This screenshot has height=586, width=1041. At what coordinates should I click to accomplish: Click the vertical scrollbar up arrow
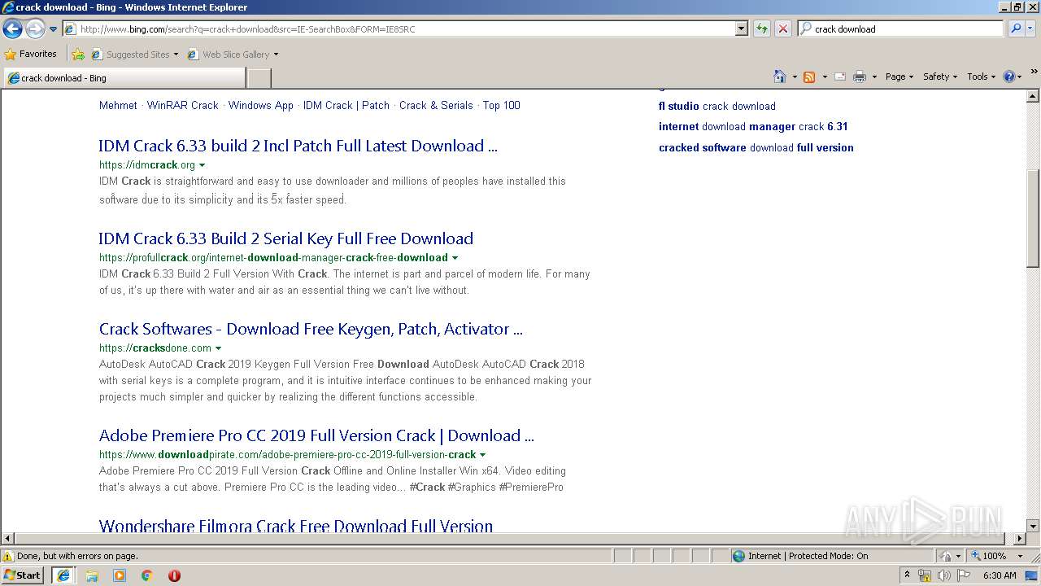(x=1033, y=97)
